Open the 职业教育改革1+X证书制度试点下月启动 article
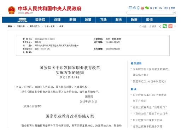 [x=150, y=98]
